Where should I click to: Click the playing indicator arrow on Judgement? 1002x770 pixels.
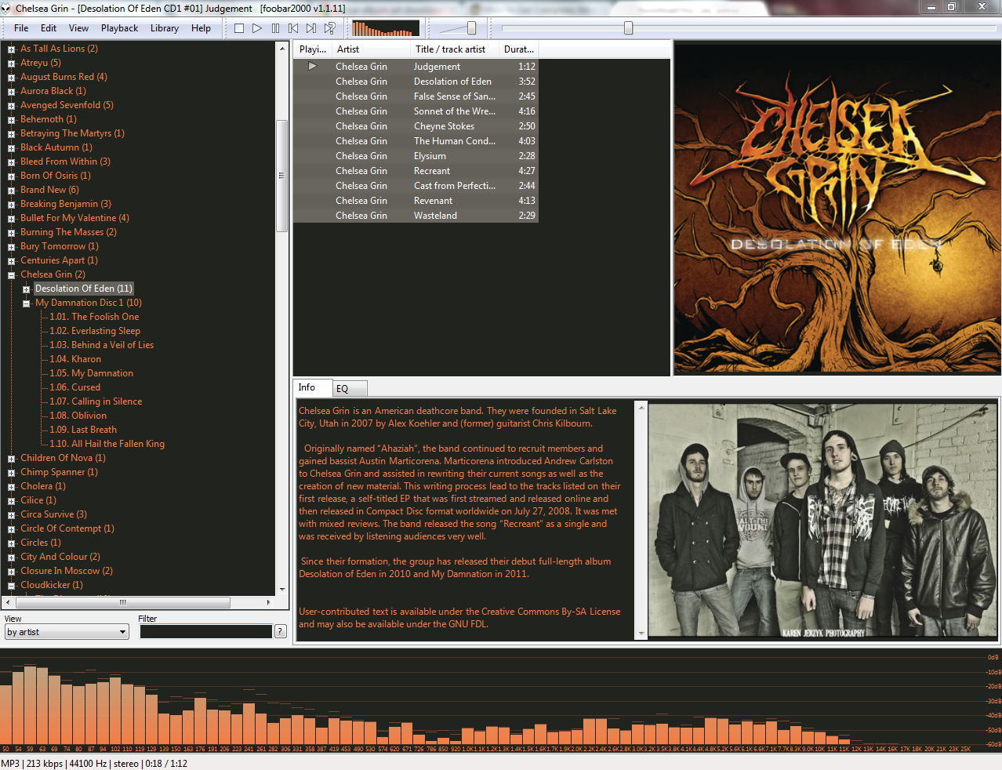pyautogui.click(x=312, y=67)
